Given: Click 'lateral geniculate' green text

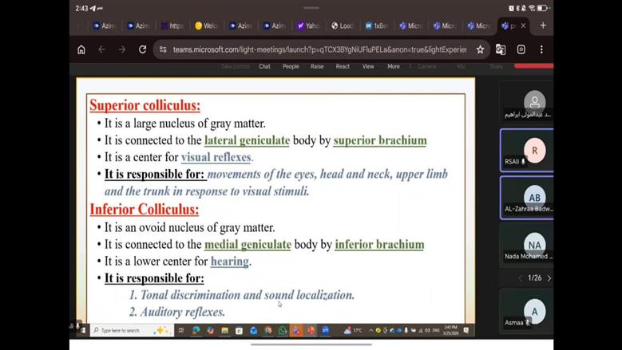Looking at the screenshot, I should [248, 140].
